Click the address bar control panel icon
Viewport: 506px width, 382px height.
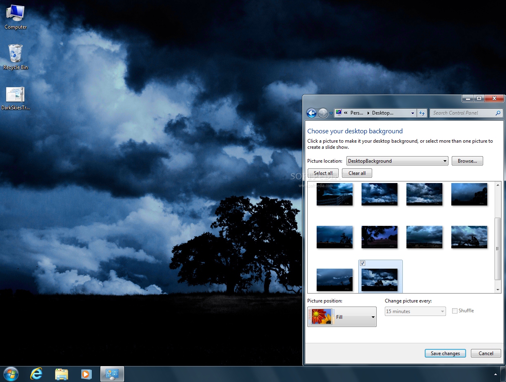click(x=339, y=113)
